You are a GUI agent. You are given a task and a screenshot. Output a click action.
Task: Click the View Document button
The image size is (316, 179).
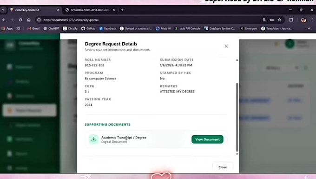pos(207,139)
